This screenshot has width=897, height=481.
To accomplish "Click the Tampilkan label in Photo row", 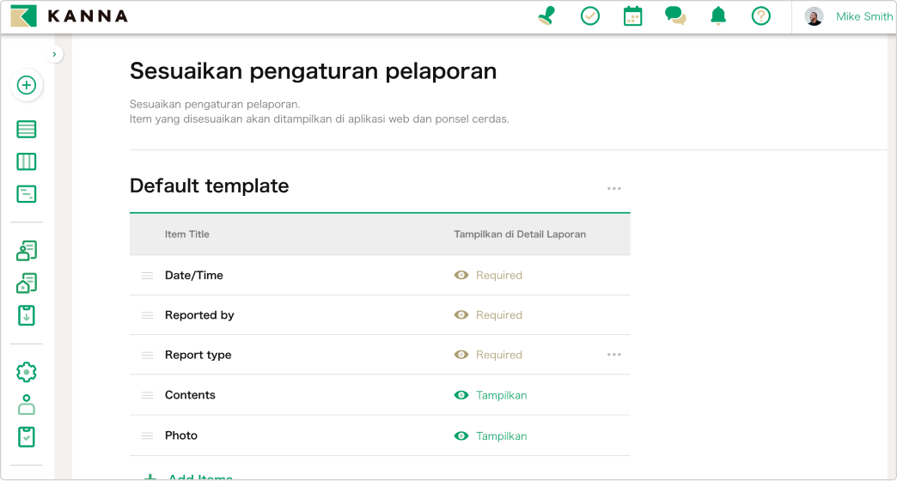I will click(x=502, y=435).
